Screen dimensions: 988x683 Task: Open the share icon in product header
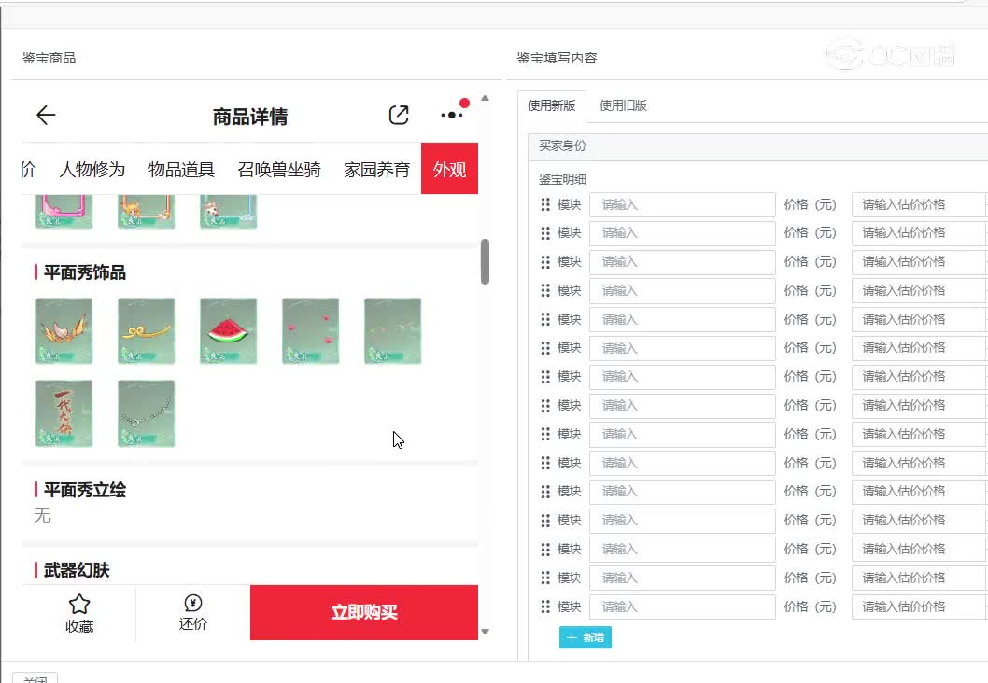pyautogui.click(x=398, y=115)
